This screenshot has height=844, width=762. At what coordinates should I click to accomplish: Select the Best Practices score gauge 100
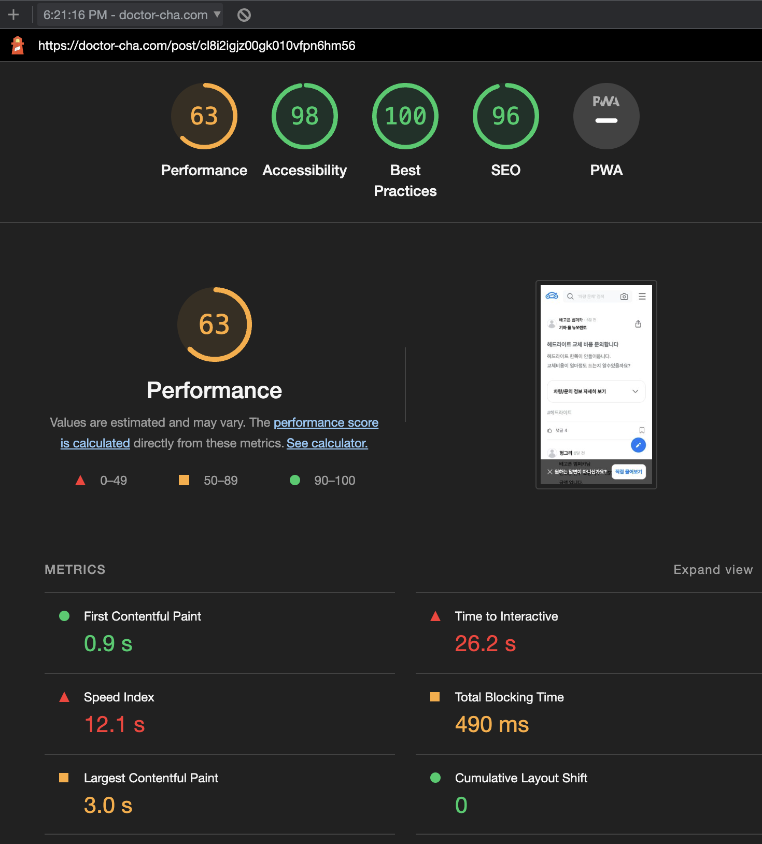[x=405, y=116]
